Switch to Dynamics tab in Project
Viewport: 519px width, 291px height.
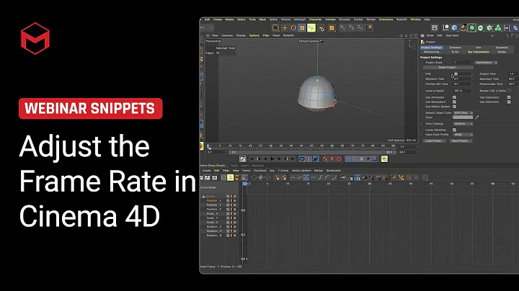click(x=502, y=48)
